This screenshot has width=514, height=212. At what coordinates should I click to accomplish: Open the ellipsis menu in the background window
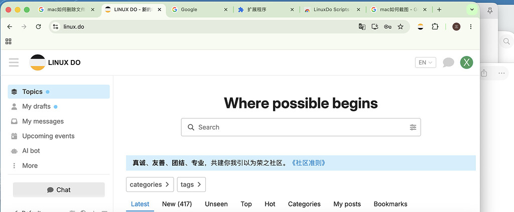(x=501, y=73)
